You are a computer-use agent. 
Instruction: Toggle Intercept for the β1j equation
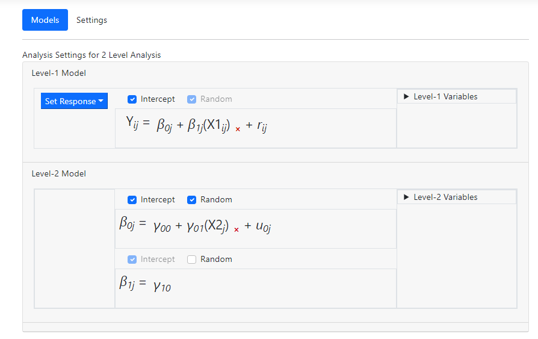pos(132,260)
